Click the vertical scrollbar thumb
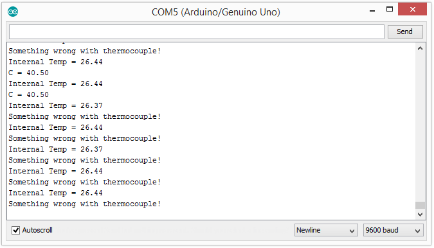434x248 pixels. (x=420, y=205)
